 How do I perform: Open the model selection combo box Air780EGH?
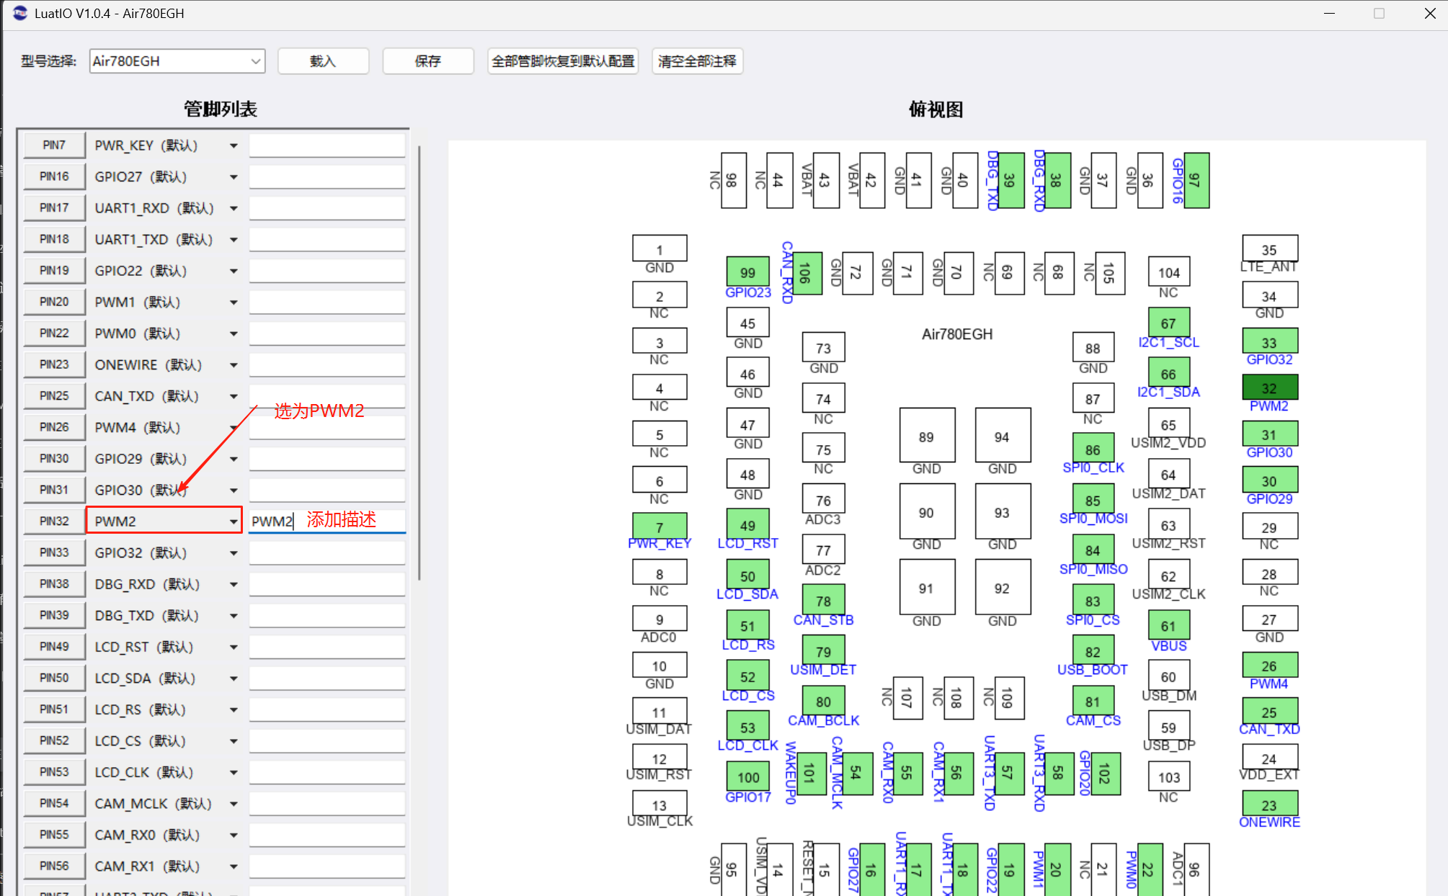click(177, 61)
